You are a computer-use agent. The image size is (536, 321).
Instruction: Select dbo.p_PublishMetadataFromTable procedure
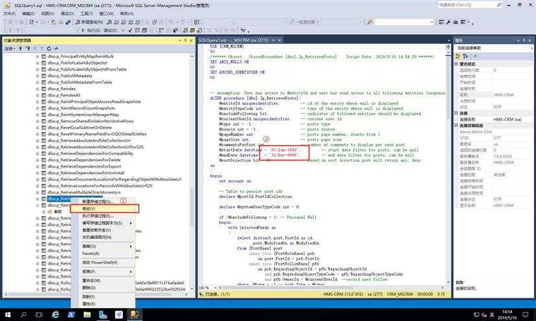80,82
